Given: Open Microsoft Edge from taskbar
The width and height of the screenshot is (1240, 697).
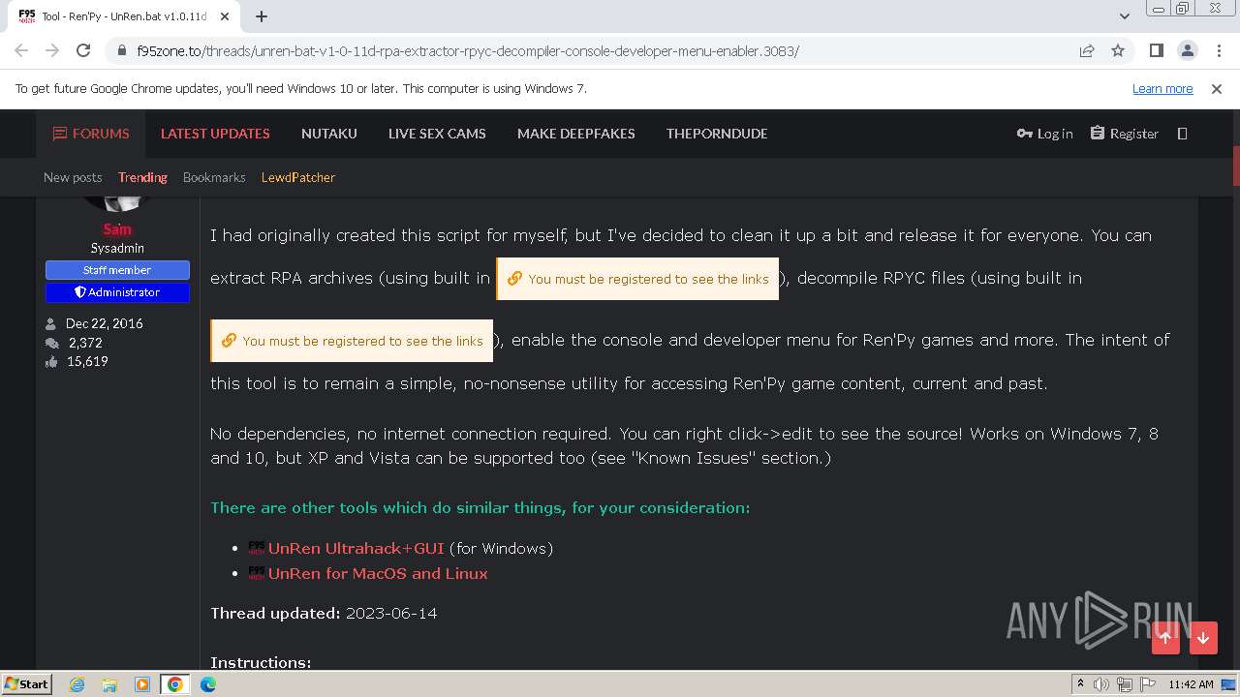Looking at the screenshot, I should (208, 684).
